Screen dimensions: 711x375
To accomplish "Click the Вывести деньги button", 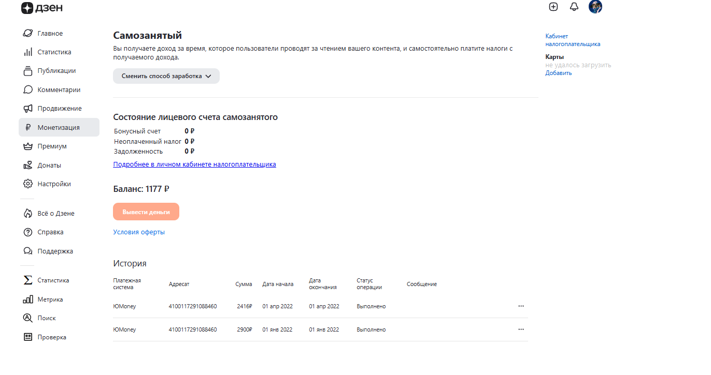I will (146, 212).
